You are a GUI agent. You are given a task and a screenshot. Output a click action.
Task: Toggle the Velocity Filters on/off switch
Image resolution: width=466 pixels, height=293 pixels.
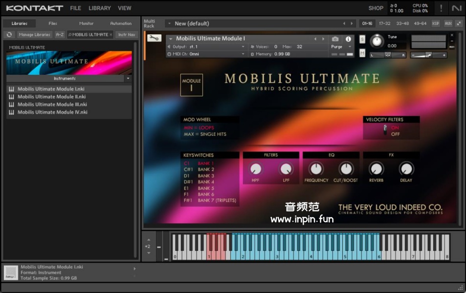pos(385,130)
